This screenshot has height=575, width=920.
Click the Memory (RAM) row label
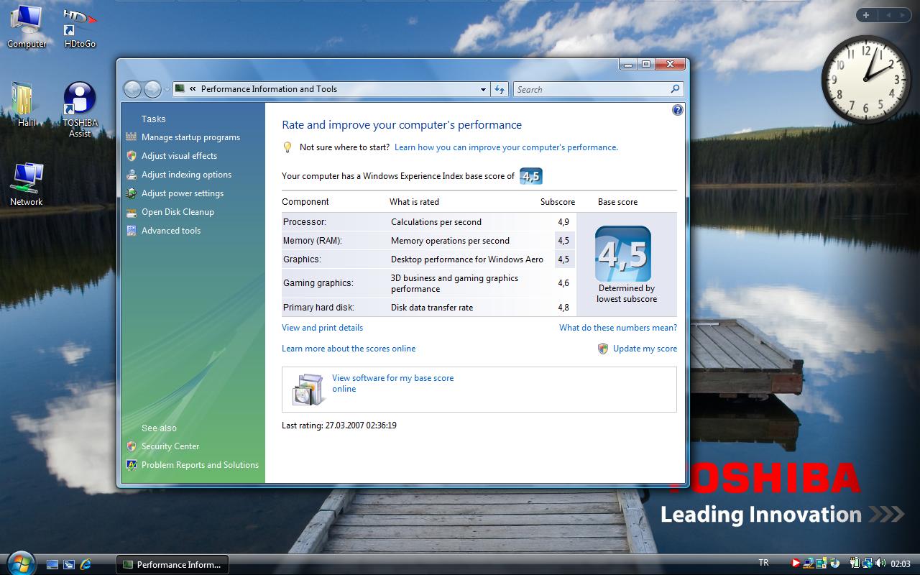(313, 241)
